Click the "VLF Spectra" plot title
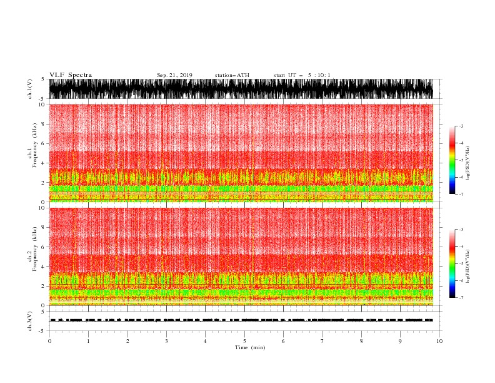This screenshot has height=383, width=495. tap(71, 75)
